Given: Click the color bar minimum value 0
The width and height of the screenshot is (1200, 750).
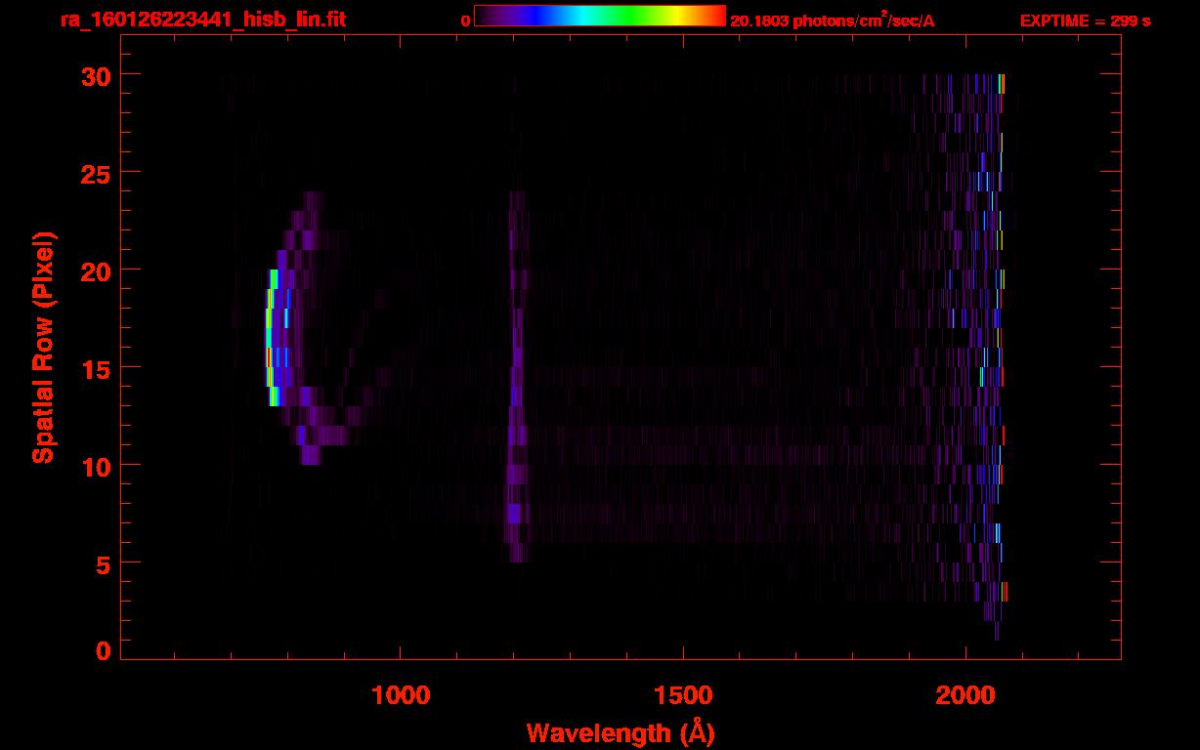Looking at the screenshot, I should 465,21.
